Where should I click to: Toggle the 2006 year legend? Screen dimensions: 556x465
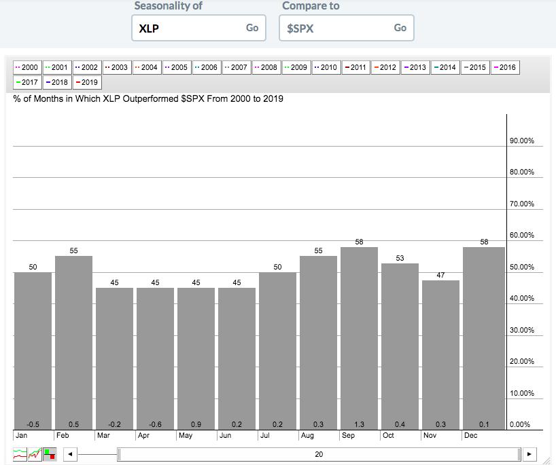point(207,67)
